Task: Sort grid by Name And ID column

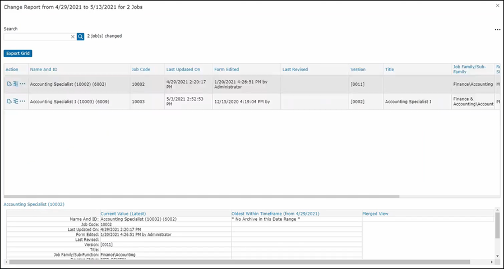Action: 44,69
